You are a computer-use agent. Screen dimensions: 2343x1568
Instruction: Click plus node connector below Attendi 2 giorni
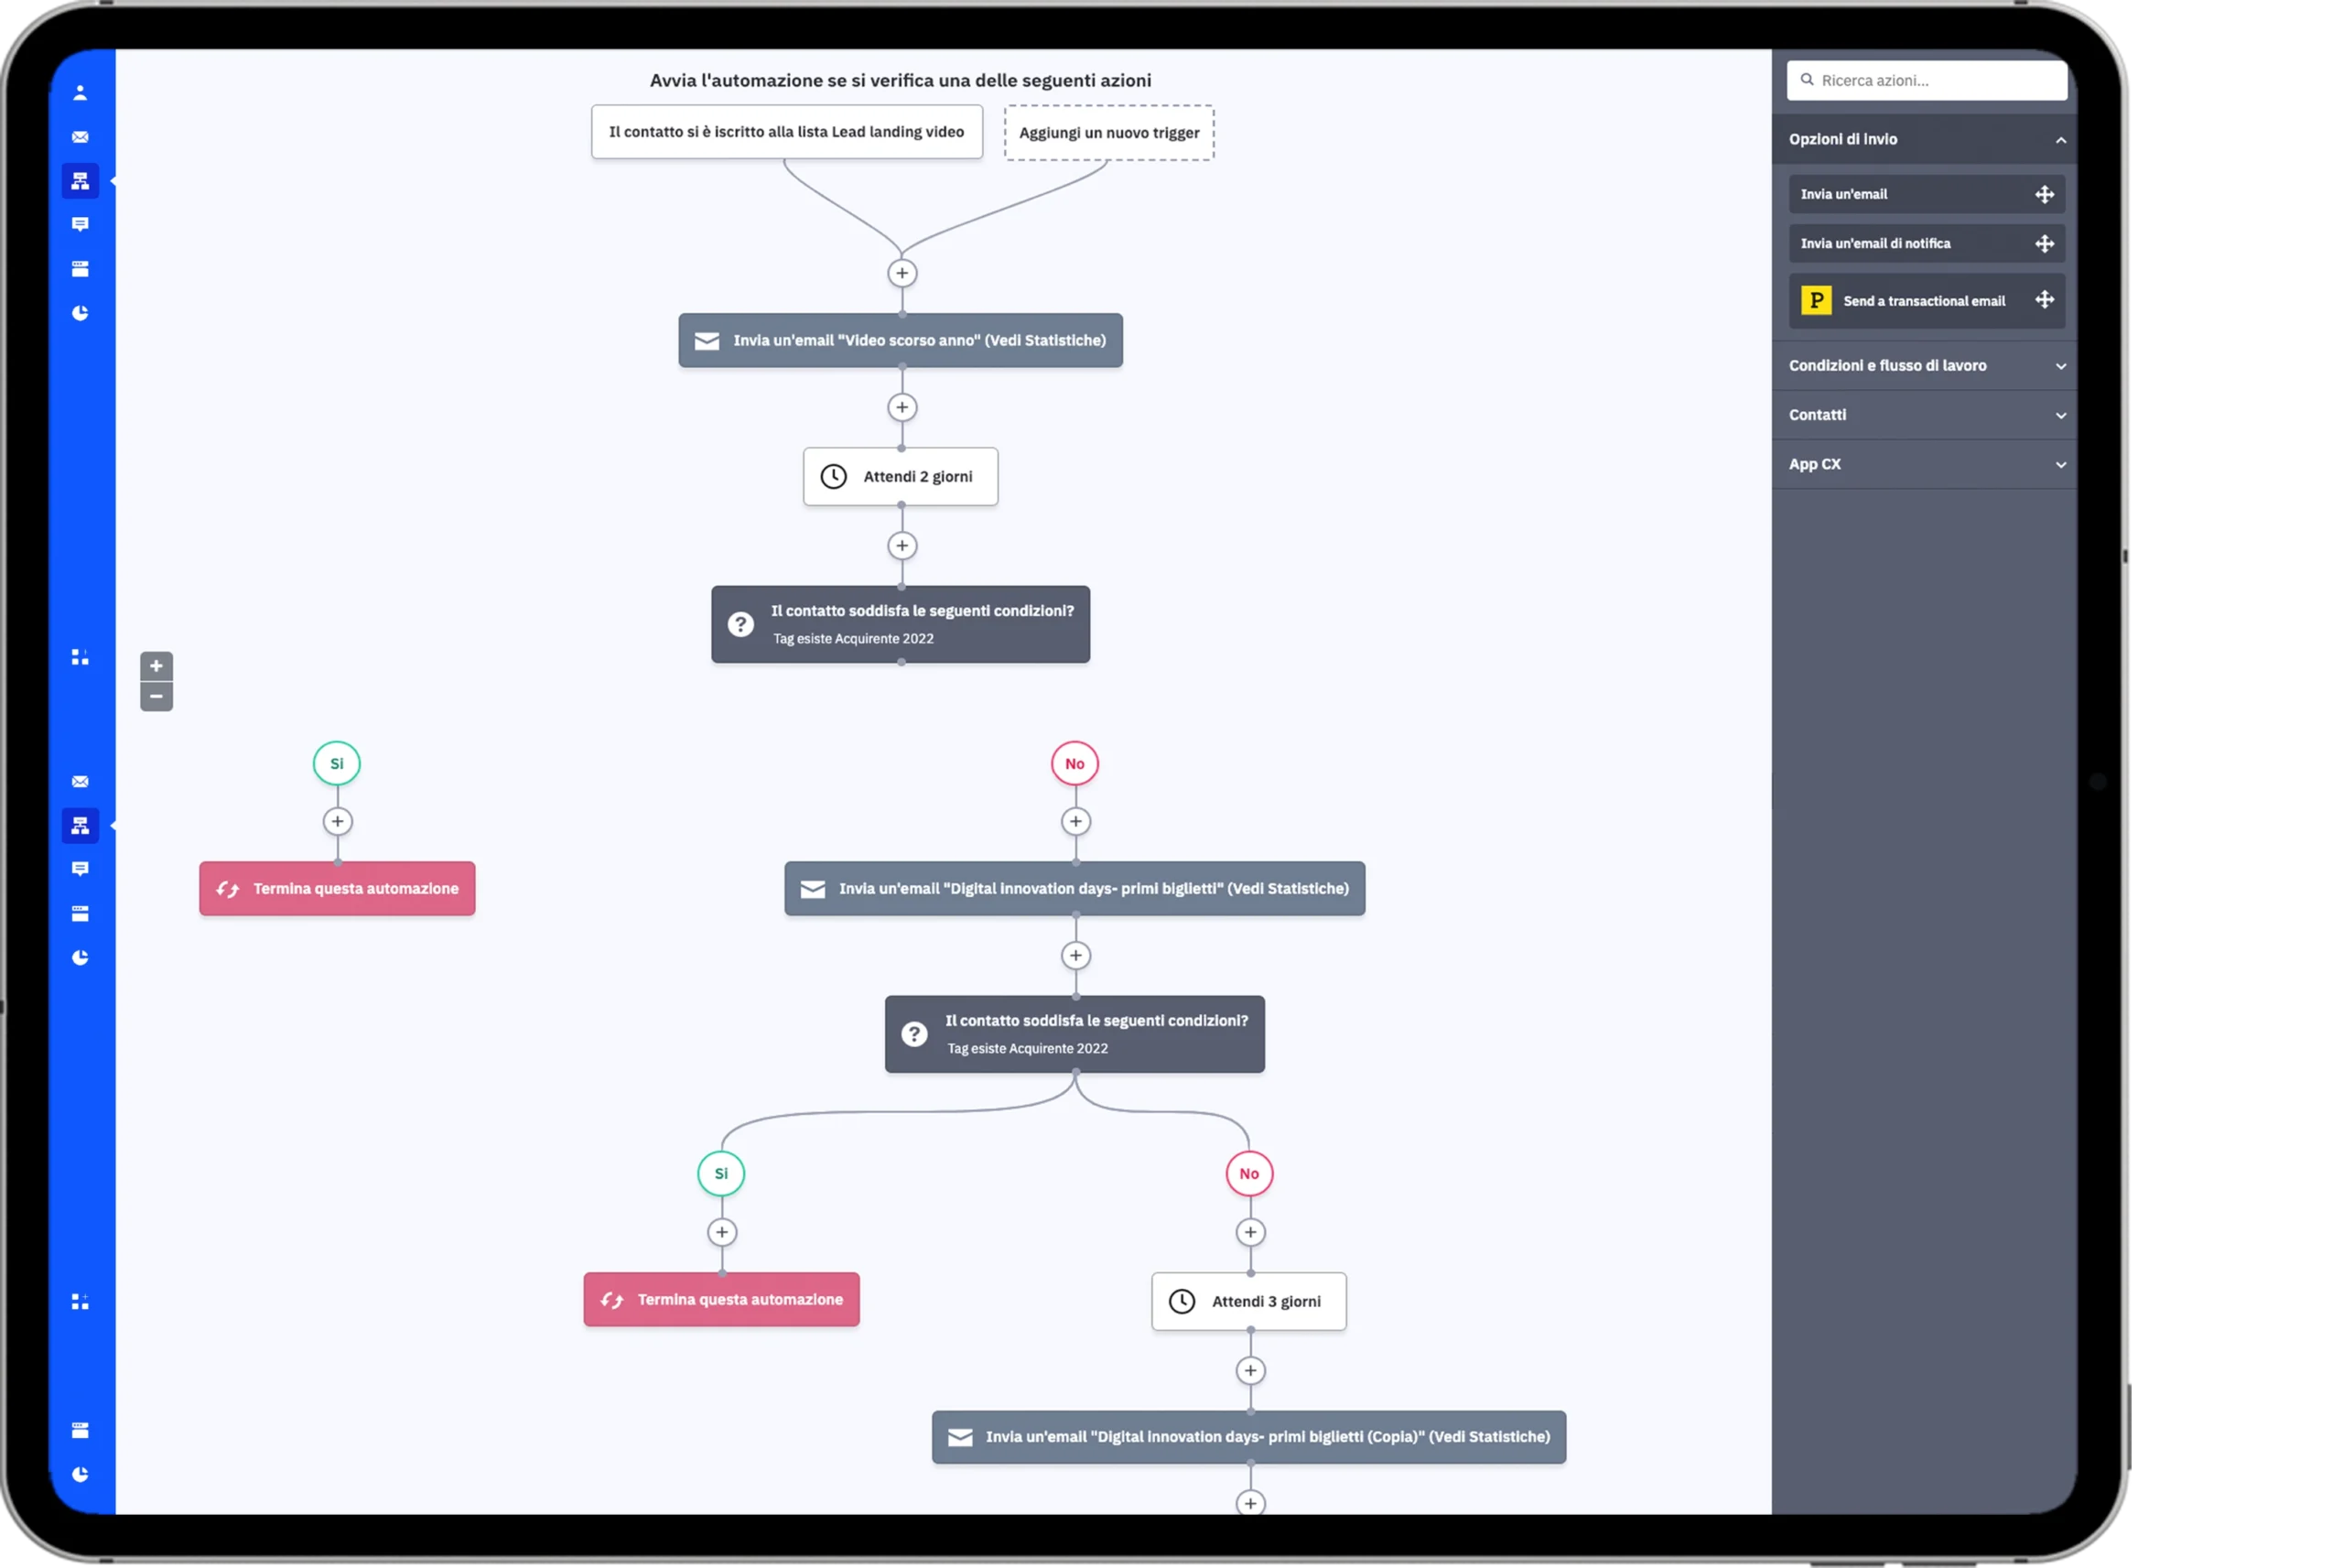click(902, 545)
